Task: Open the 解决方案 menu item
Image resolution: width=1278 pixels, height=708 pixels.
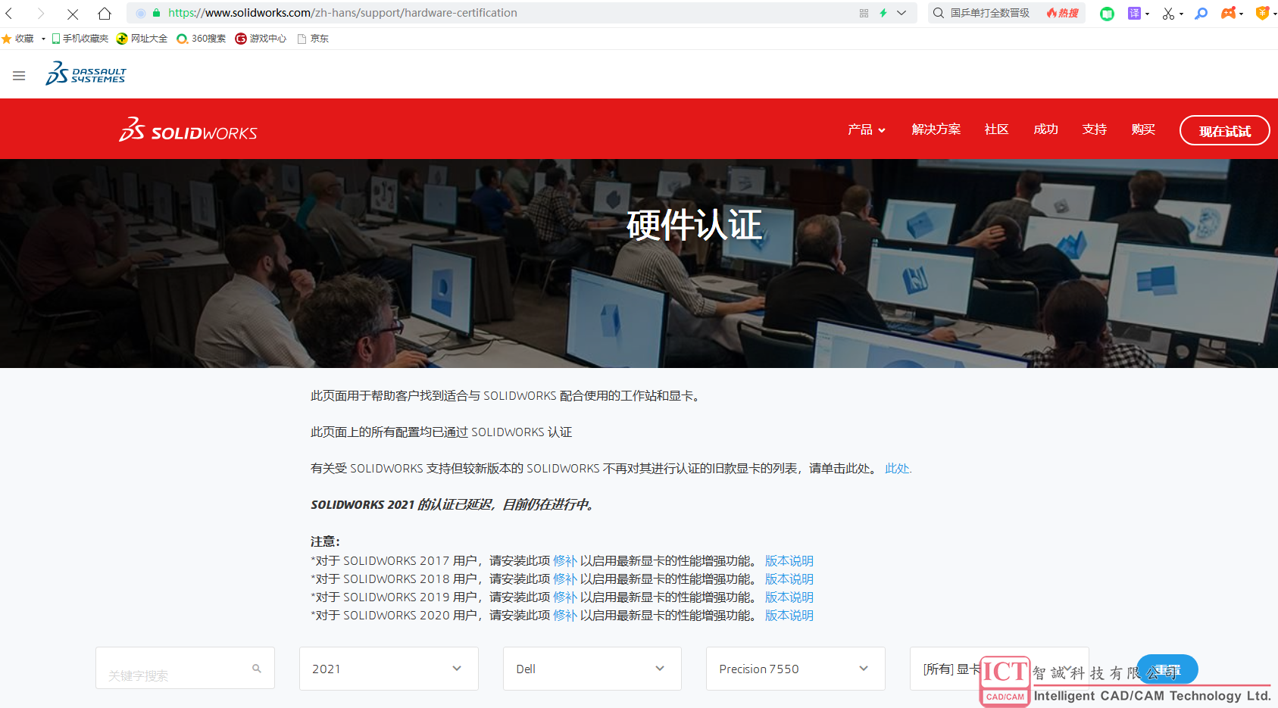Action: coord(936,129)
